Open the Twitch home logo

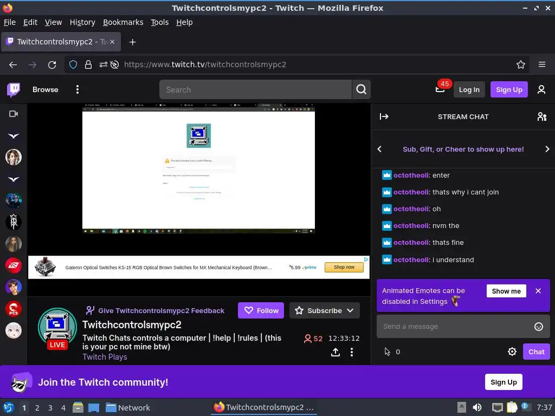coord(14,90)
